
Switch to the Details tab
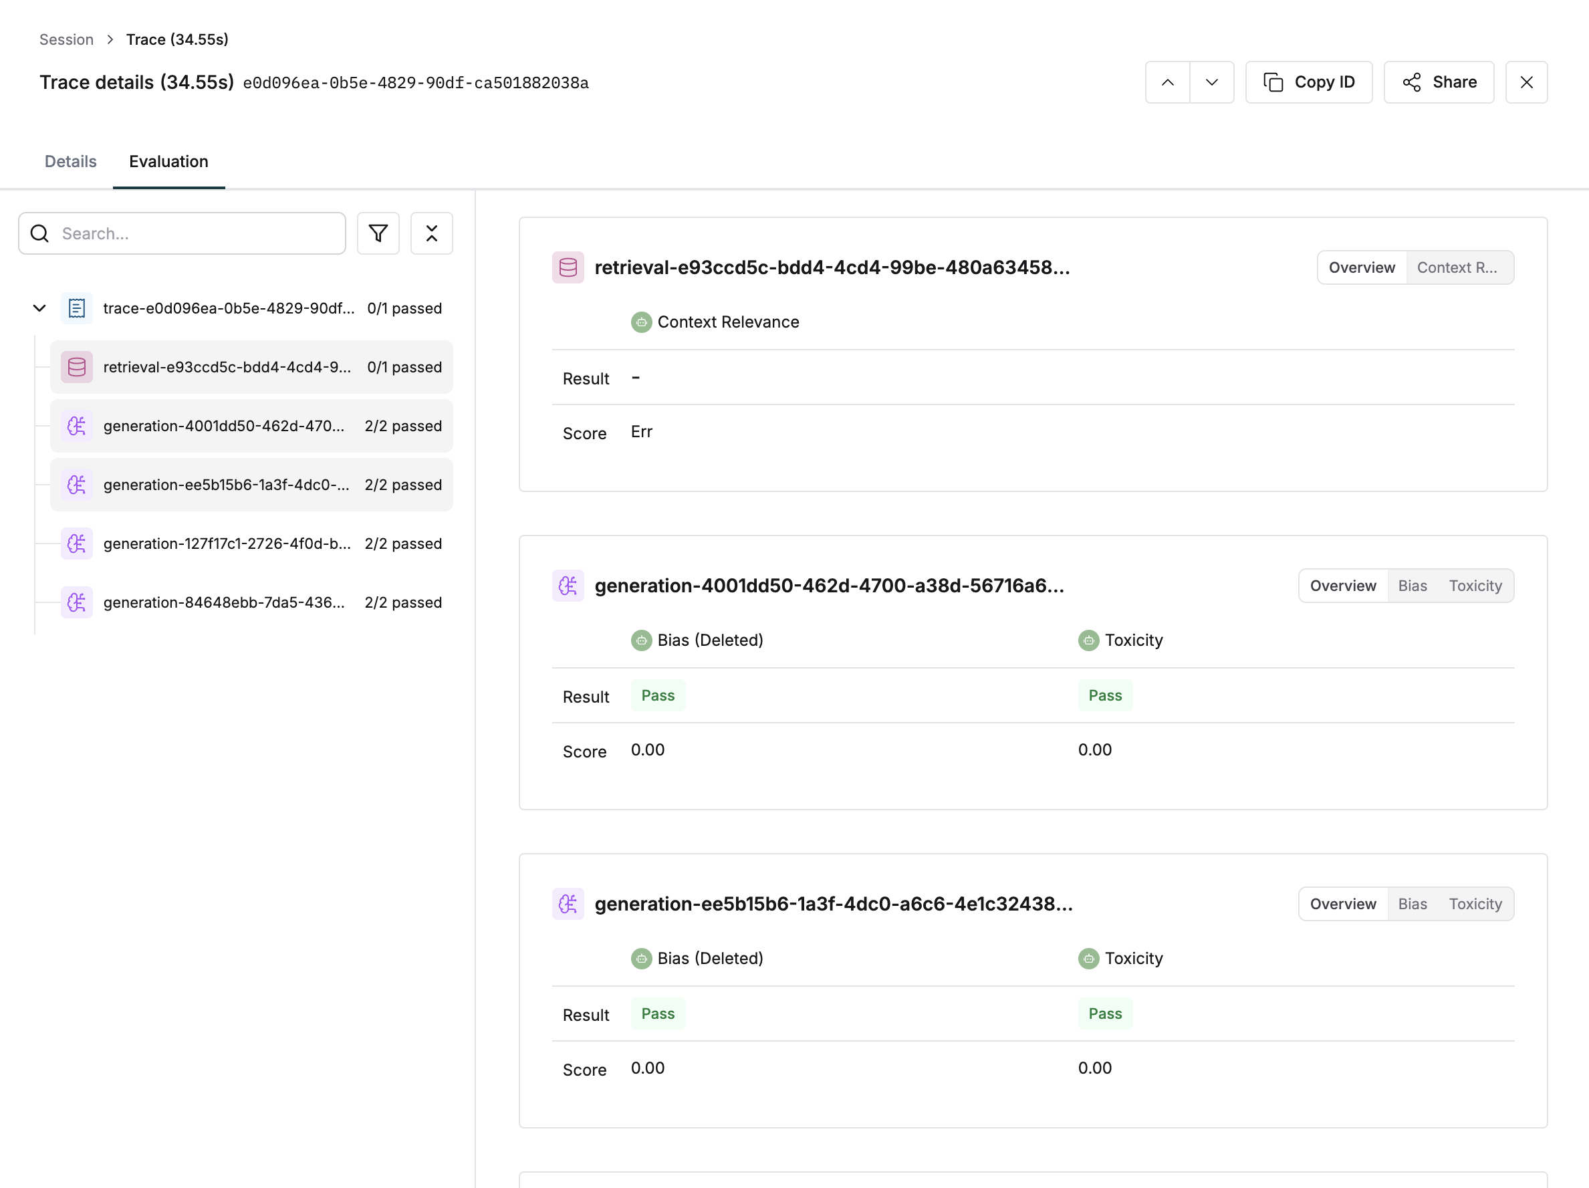pyautogui.click(x=70, y=162)
